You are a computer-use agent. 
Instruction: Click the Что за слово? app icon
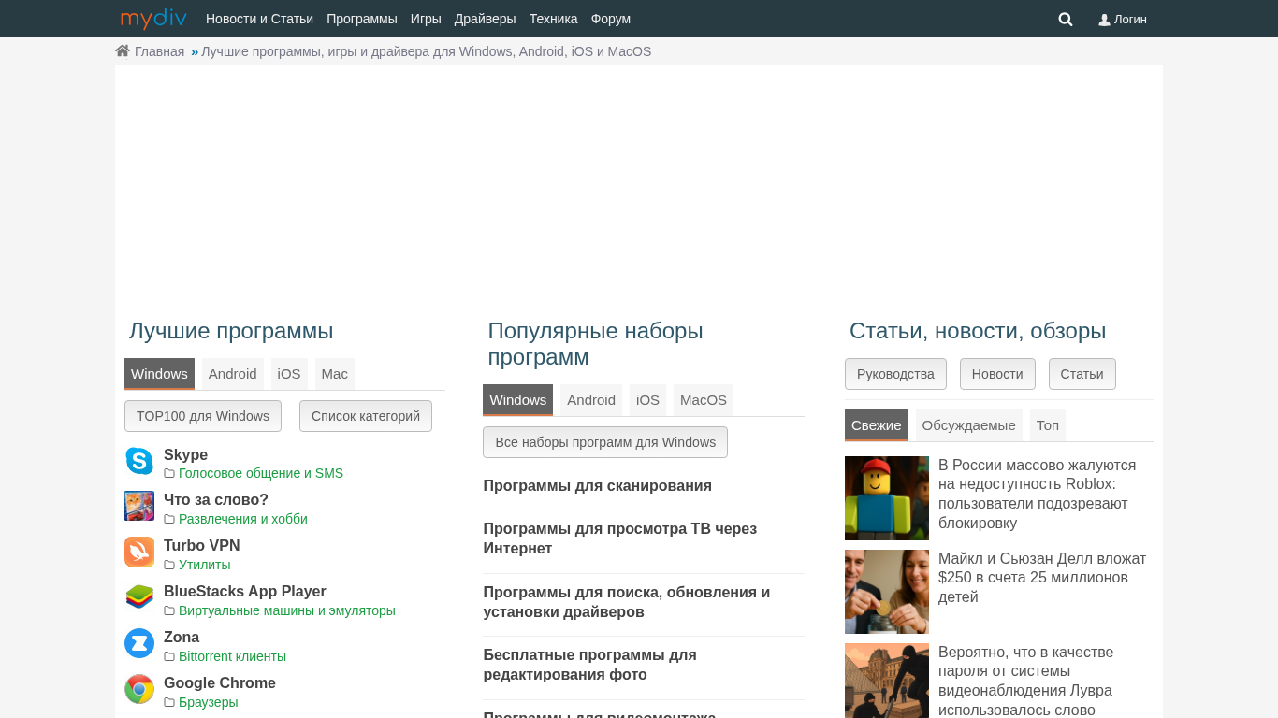point(139,507)
